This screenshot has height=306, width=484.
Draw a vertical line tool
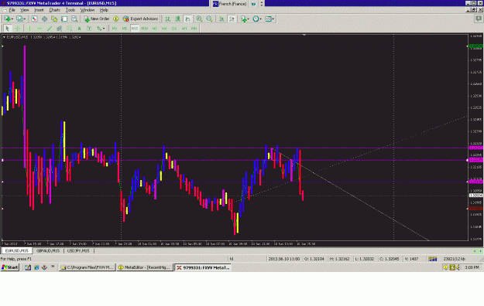pyautogui.click(x=29, y=29)
